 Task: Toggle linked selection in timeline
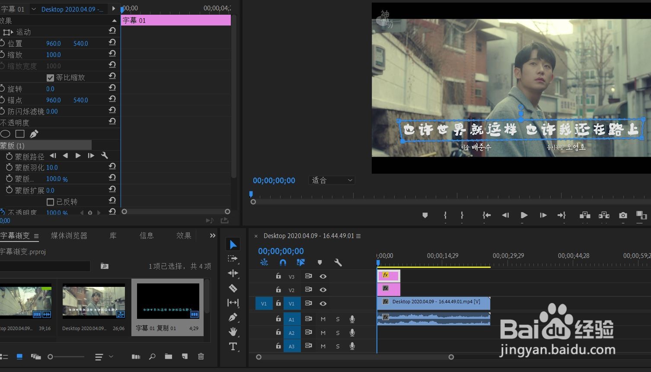click(301, 262)
